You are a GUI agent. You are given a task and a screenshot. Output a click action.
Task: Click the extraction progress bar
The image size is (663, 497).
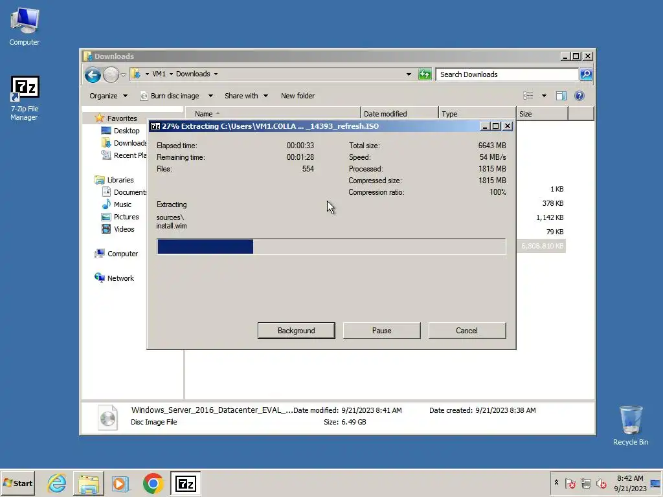331,247
